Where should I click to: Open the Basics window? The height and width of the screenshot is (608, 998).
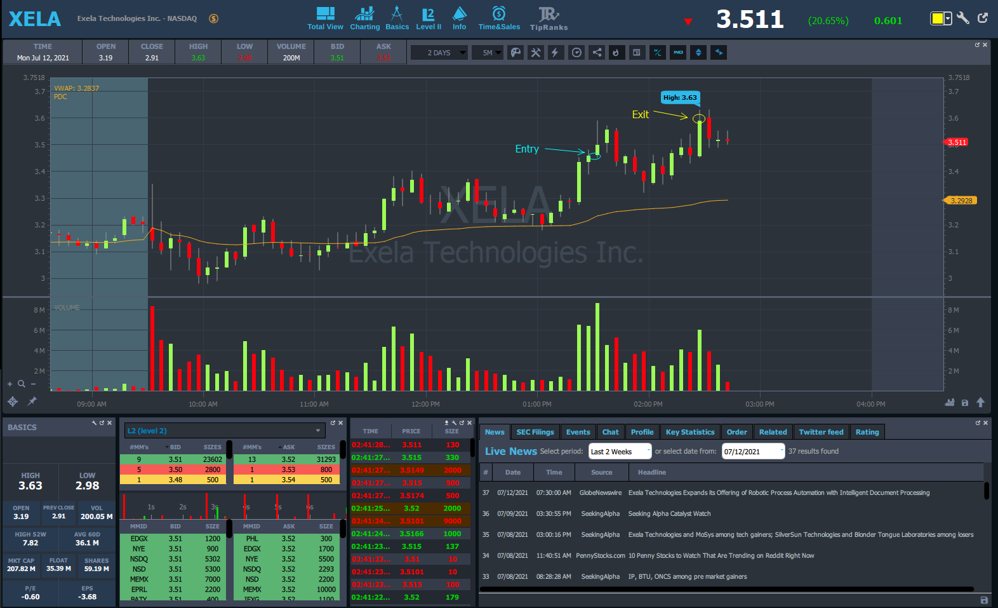[397, 18]
